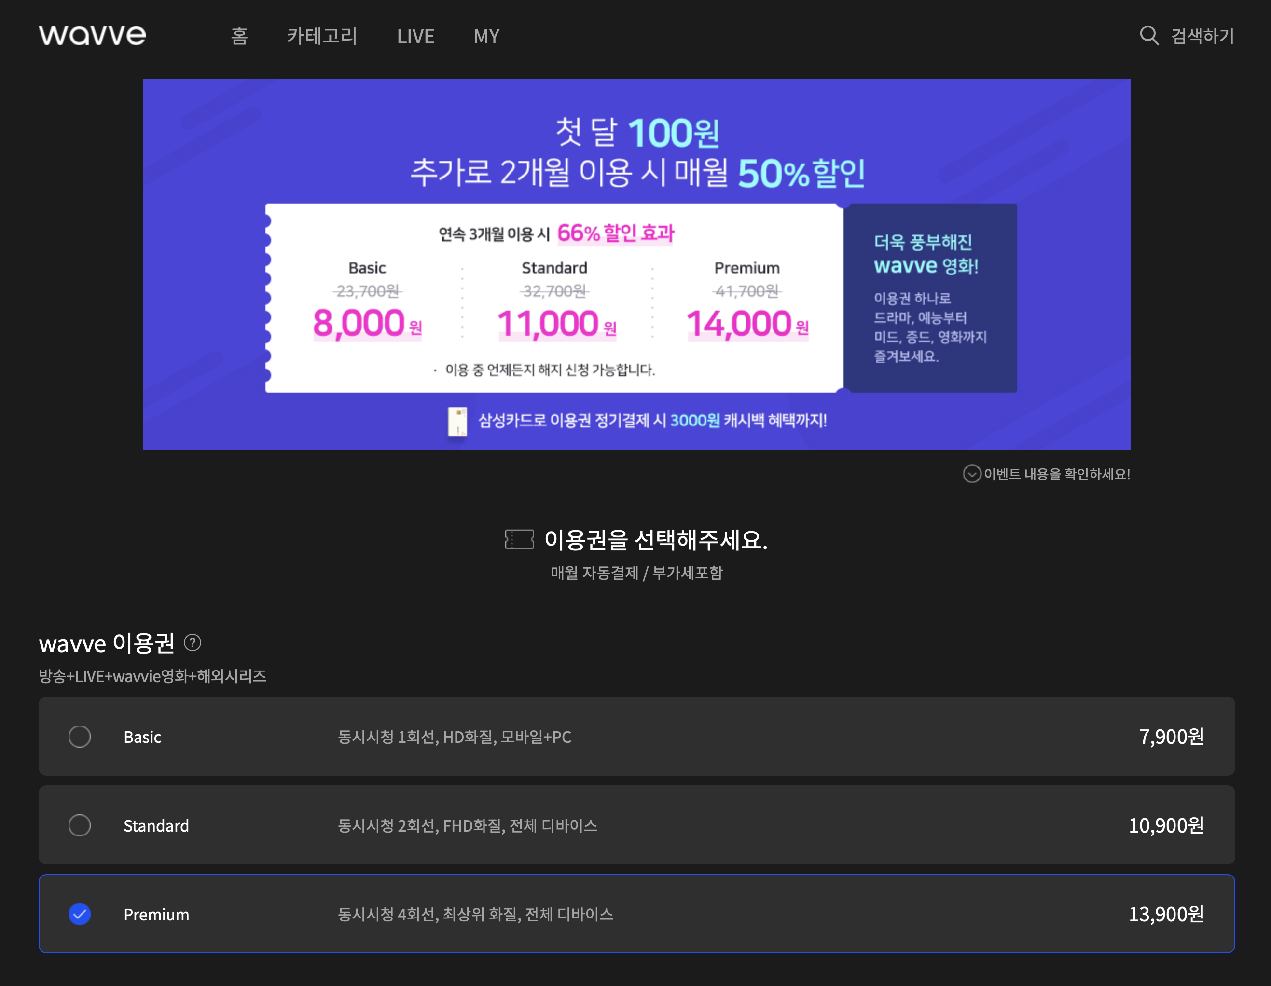Click the ticket icon beside heading
The image size is (1271, 986).
coord(519,539)
